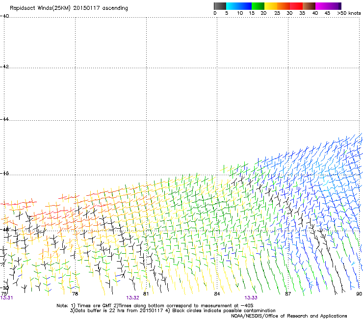Click the purple '13:31' time label
The height and width of the screenshot is (319, 363).
tap(6, 298)
